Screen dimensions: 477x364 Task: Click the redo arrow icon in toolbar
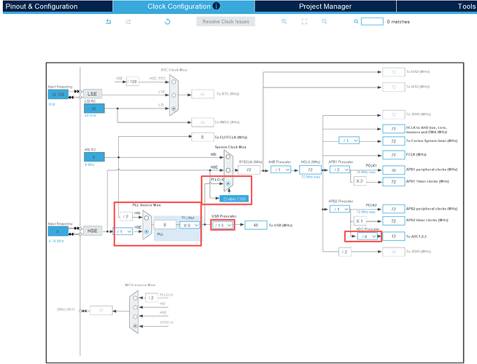[x=128, y=22]
